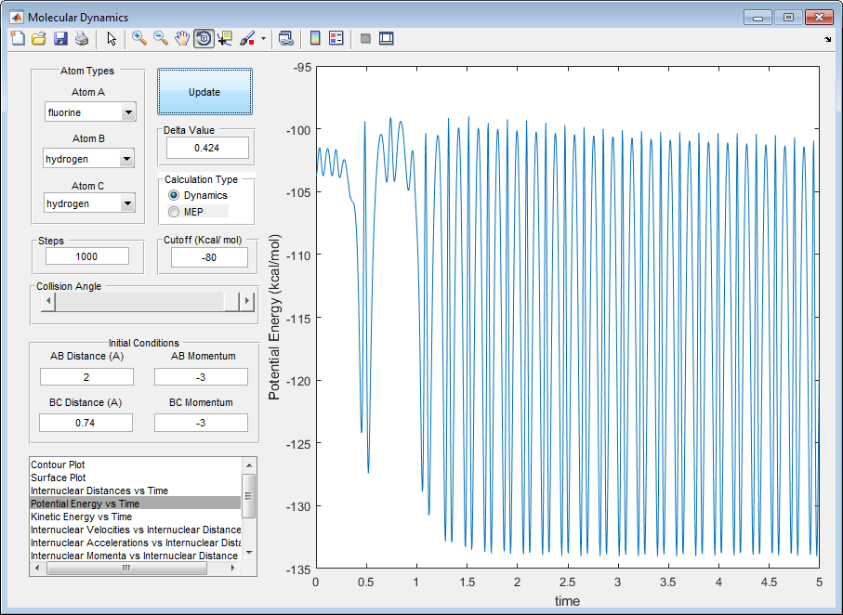
Task: Activate the Pan hand tool
Action: coord(182,39)
